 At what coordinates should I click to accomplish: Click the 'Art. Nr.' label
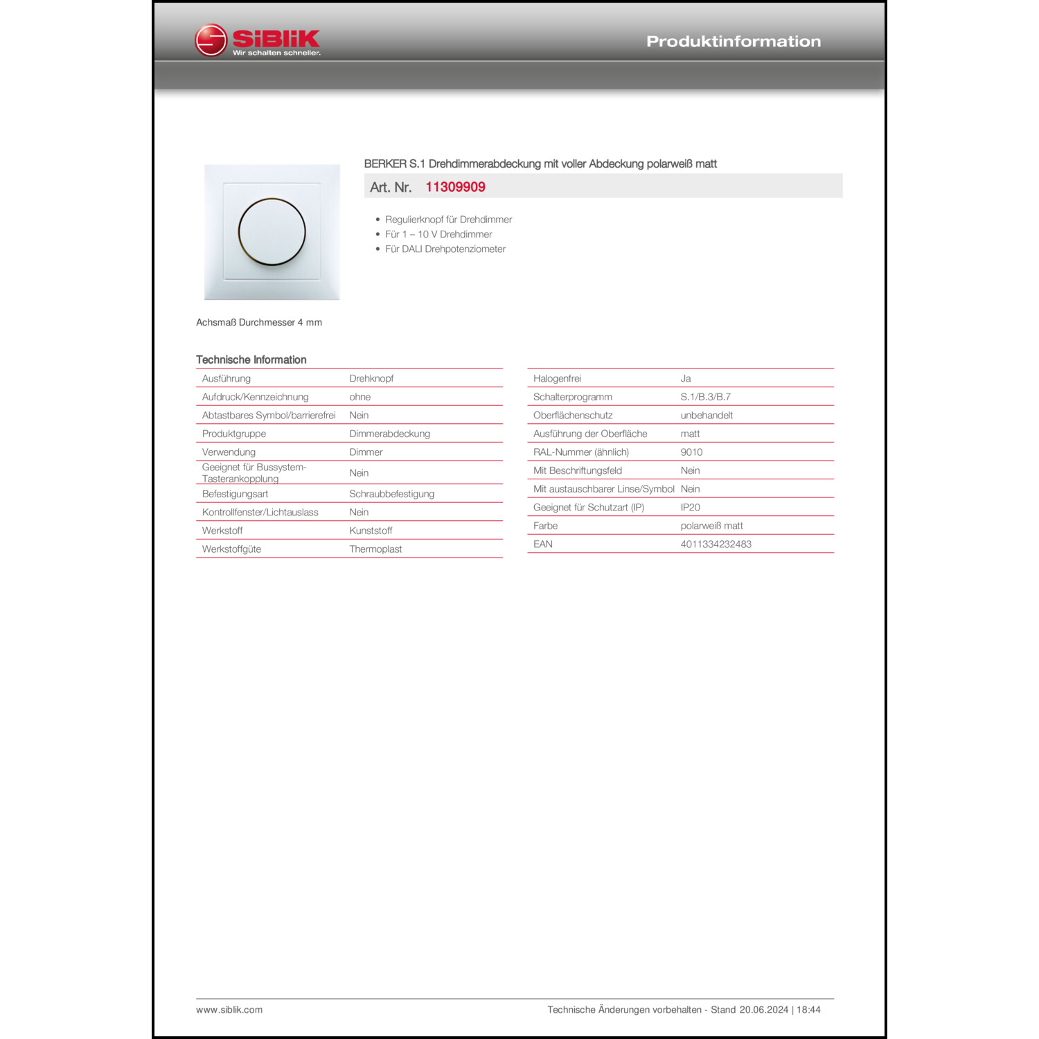click(391, 187)
